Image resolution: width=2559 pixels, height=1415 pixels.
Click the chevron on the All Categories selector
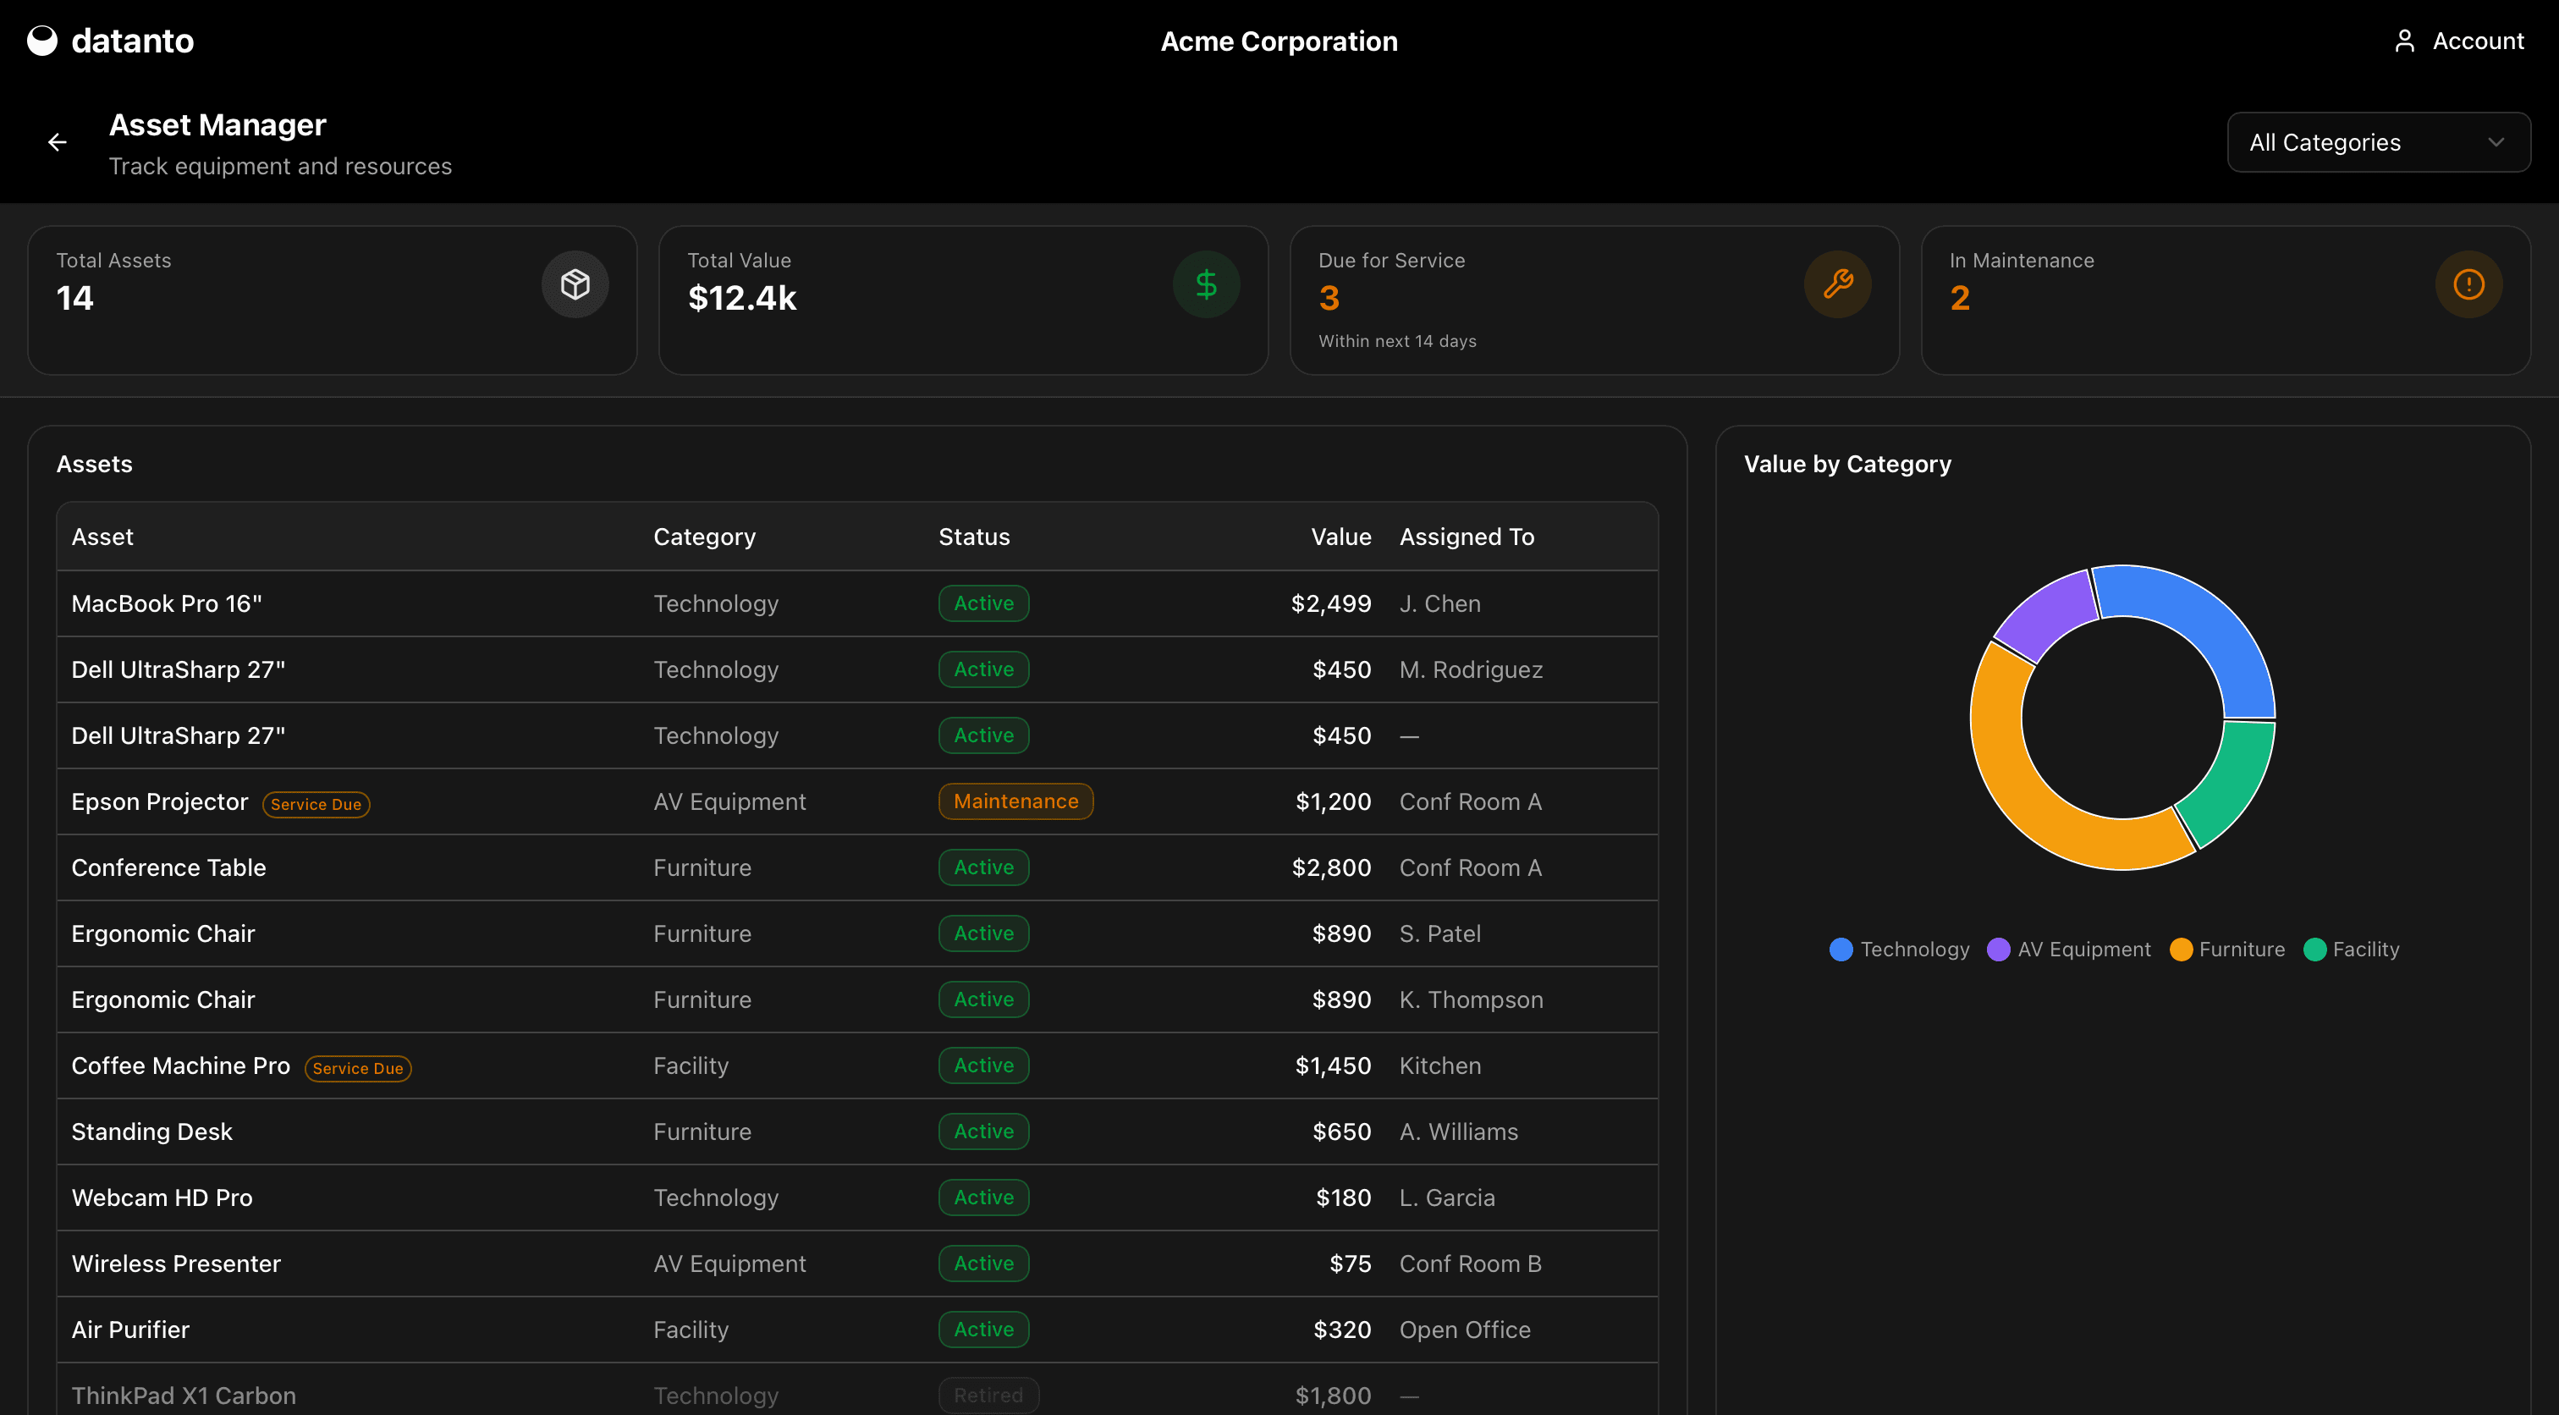[2498, 142]
